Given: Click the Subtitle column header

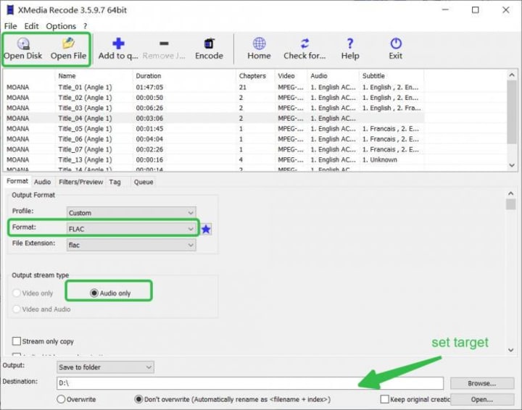Looking at the screenshot, I should 391,76.
